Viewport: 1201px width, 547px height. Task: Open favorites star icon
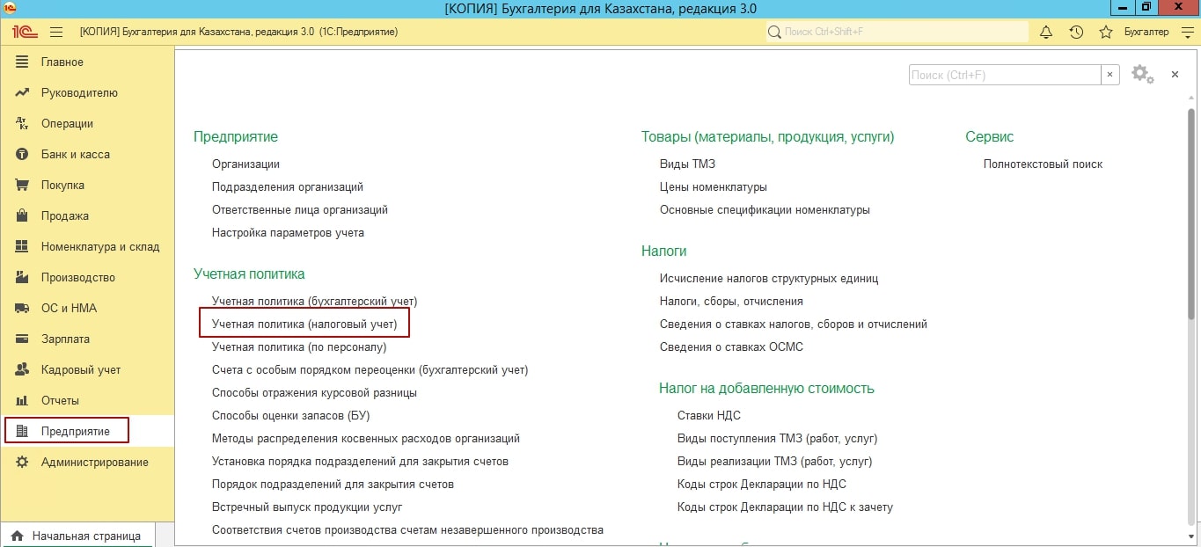point(1106,32)
